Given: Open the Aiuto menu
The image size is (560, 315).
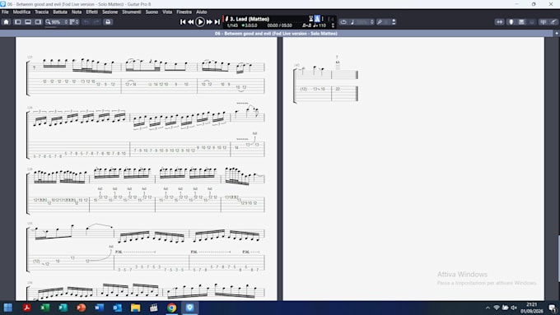Looking at the screenshot, I should pyautogui.click(x=202, y=12).
